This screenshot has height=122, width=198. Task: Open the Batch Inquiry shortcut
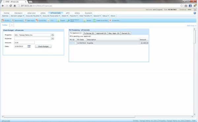[x=30, y=20]
